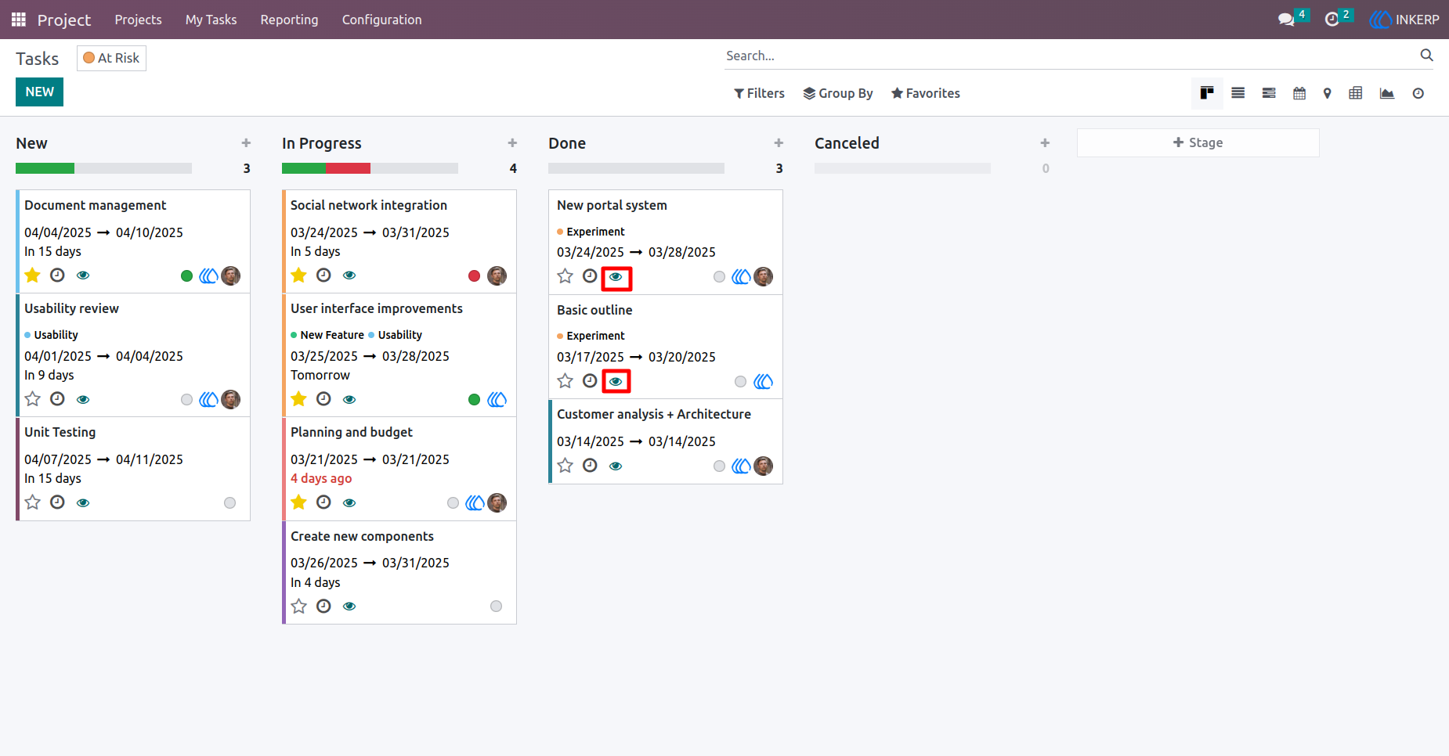Switch to the Kanban view icon
Screen dimensions: 1449x756
pyautogui.click(x=1207, y=93)
